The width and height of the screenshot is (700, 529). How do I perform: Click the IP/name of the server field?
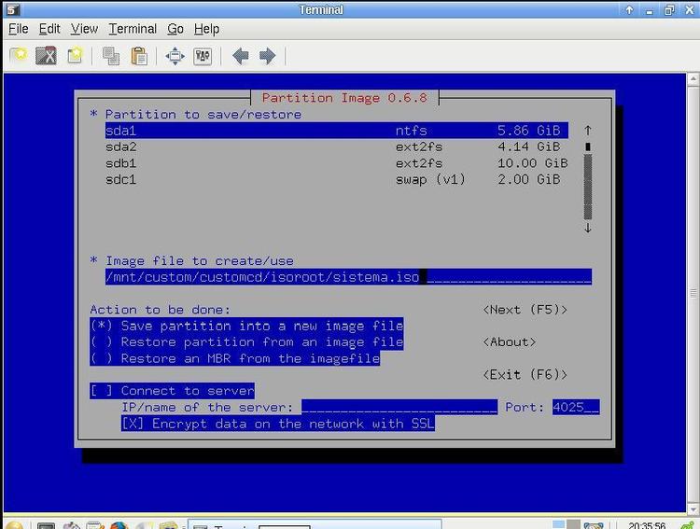(399, 407)
